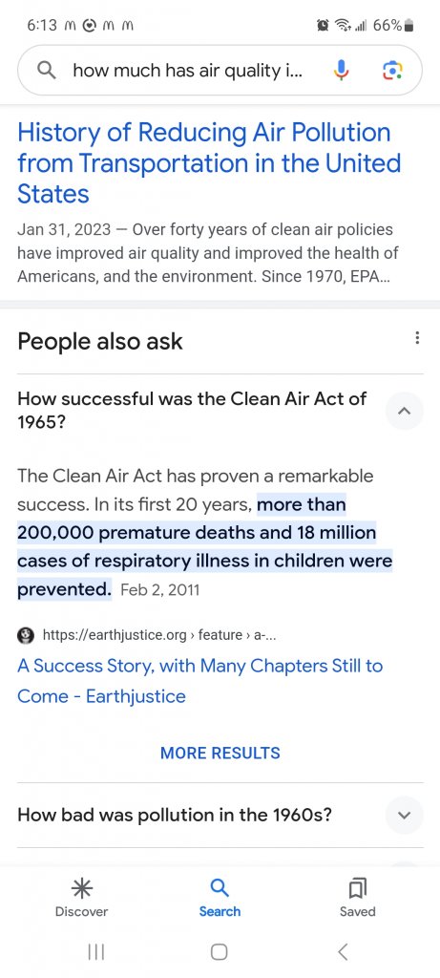Viewport: 440px width, 978px height.
Task: Open Android recent apps button
Action: click(x=96, y=951)
